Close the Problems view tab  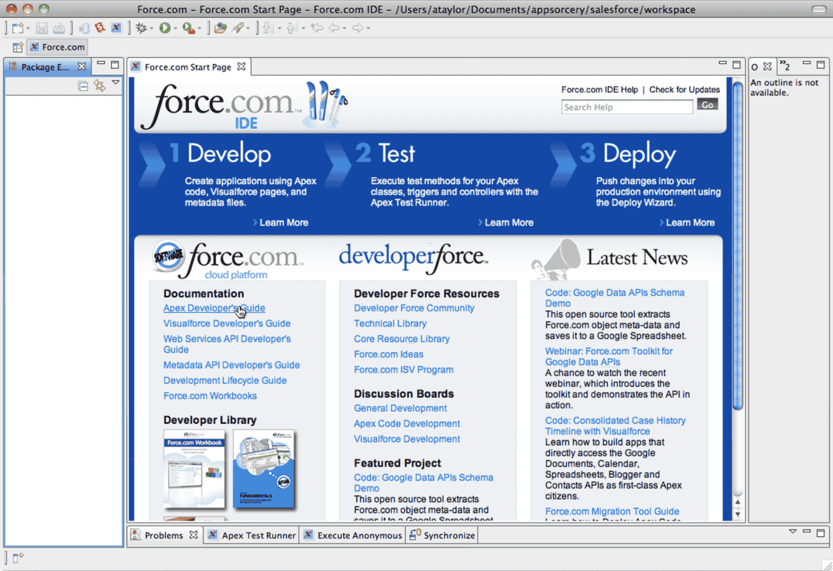tap(194, 535)
